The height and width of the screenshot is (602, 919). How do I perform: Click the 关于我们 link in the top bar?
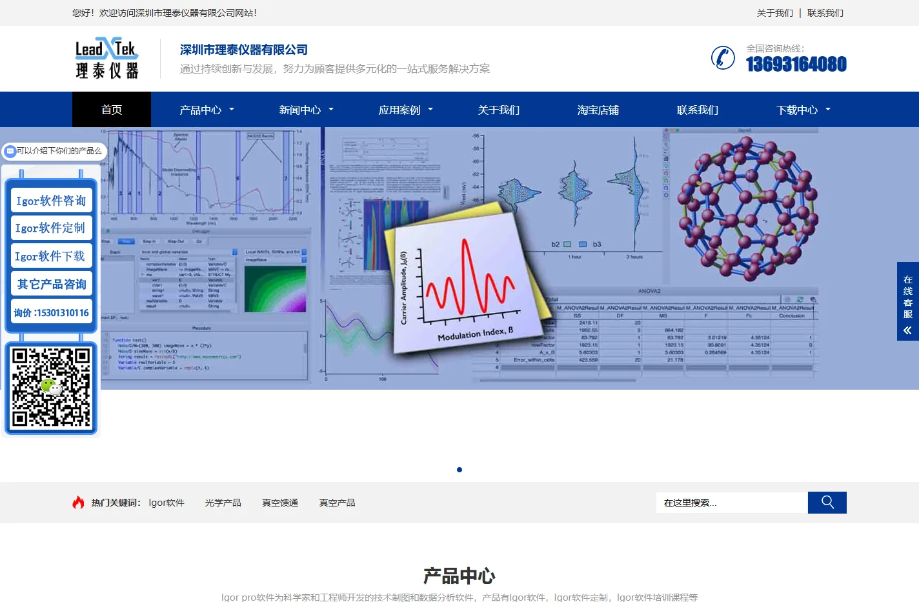click(x=774, y=13)
